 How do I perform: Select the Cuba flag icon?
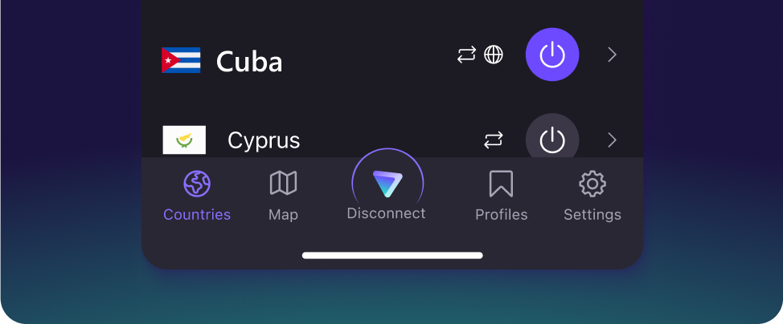(181, 60)
